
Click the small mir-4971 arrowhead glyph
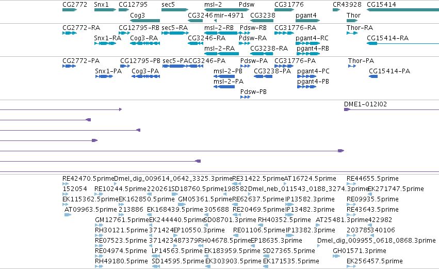coord(215,21)
